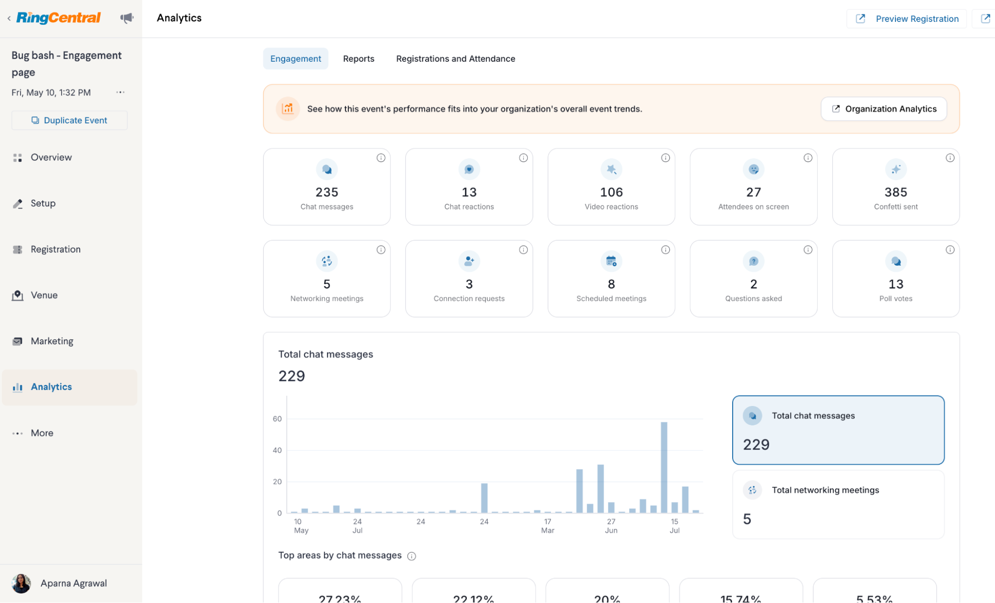Click info icon on Questions asked card
This screenshot has height=603, width=995.
coord(808,250)
